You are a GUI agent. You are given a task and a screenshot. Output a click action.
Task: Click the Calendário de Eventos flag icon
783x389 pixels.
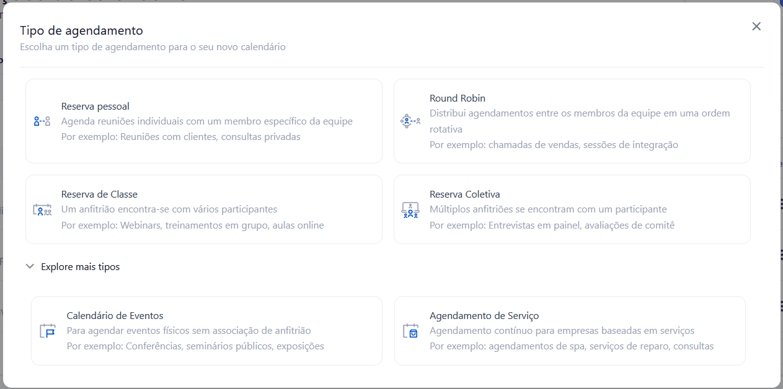[47, 331]
